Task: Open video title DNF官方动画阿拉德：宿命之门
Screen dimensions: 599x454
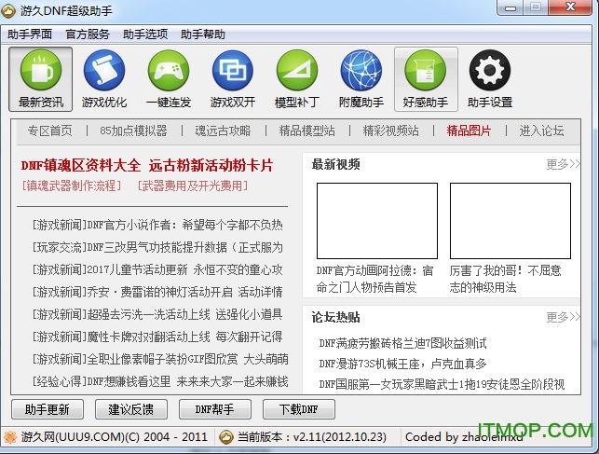Action: pyautogui.click(x=374, y=279)
